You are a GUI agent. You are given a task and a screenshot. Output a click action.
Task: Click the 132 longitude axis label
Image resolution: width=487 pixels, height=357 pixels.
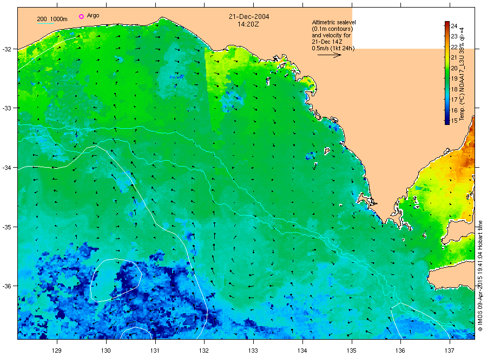click(x=204, y=351)
